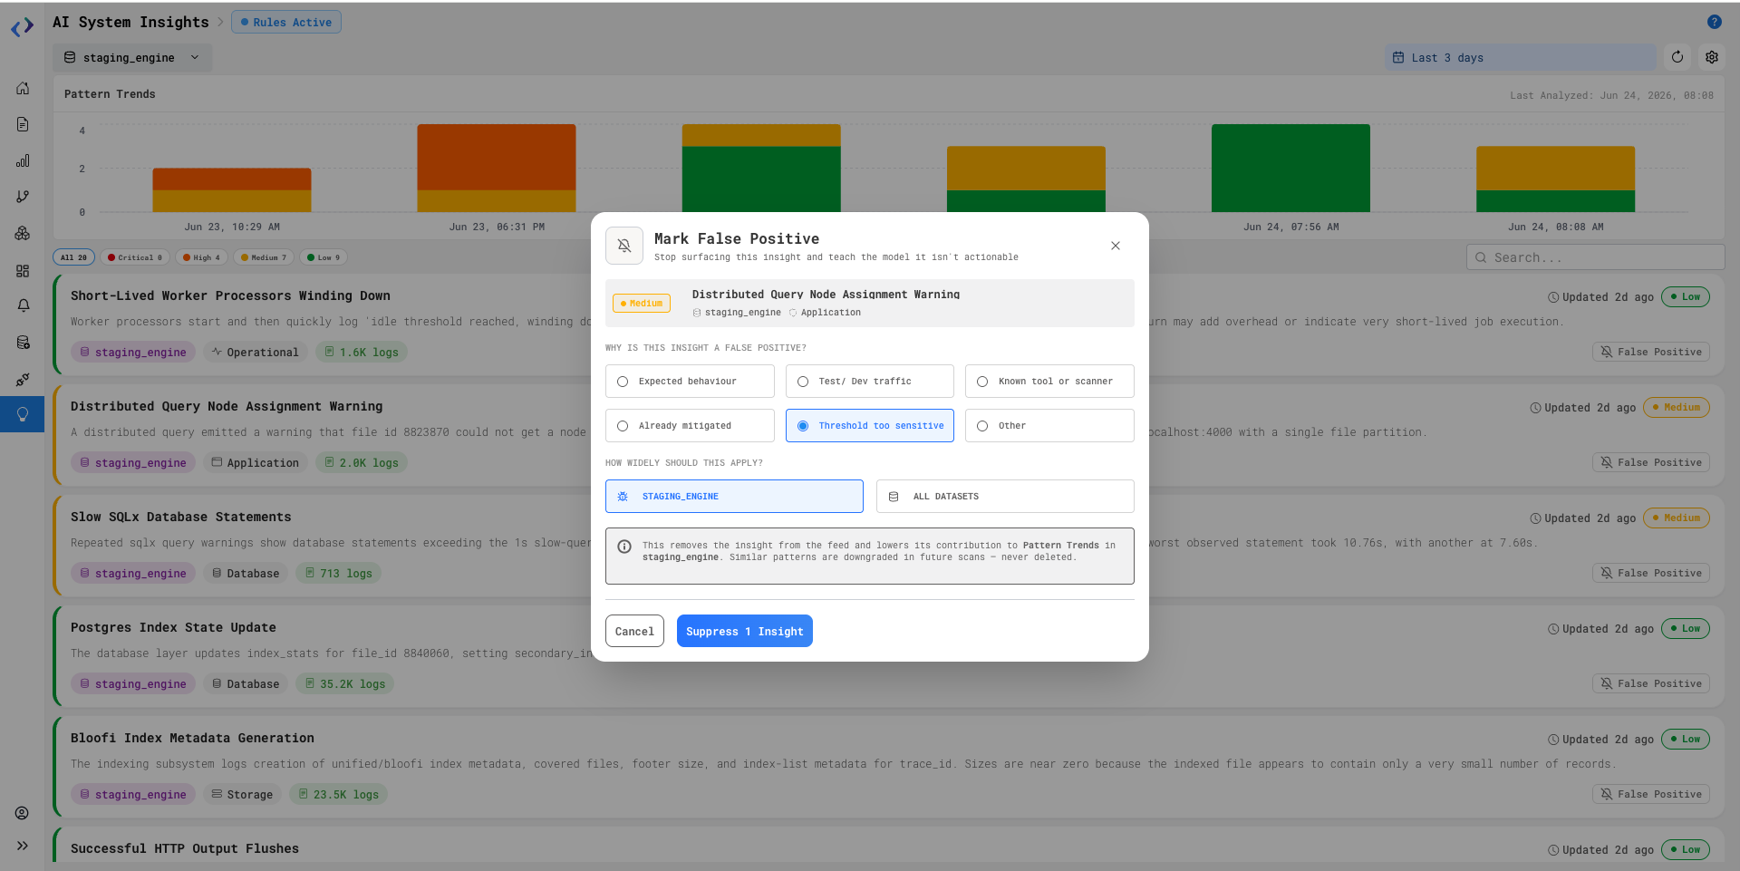Open the database settings sidebar icon
The width and height of the screenshot is (1740, 871).
[x=23, y=343]
